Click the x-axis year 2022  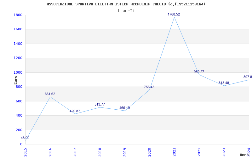(x=199, y=152)
